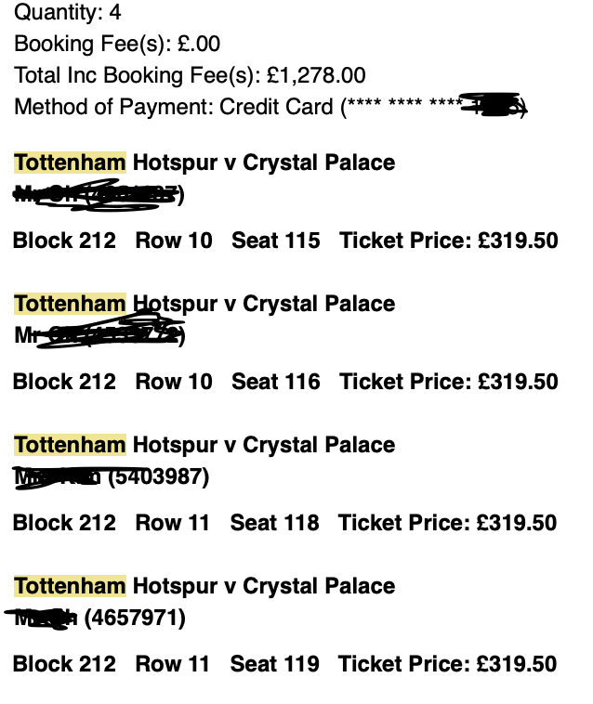This screenshot has height=704, width=593.
Task: Click second highlighted Tottenham heading for Seat 116
Action: 70,304
